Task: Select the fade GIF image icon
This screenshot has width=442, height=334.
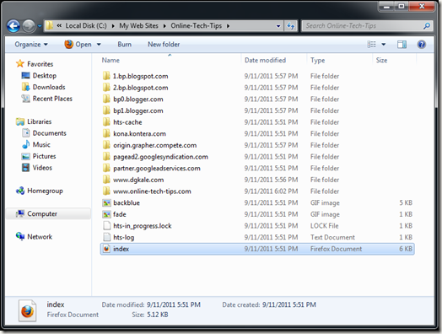Action: point(106,214)
